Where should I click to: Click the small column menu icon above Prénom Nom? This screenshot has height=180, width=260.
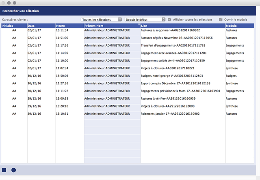tap(139, 24)
